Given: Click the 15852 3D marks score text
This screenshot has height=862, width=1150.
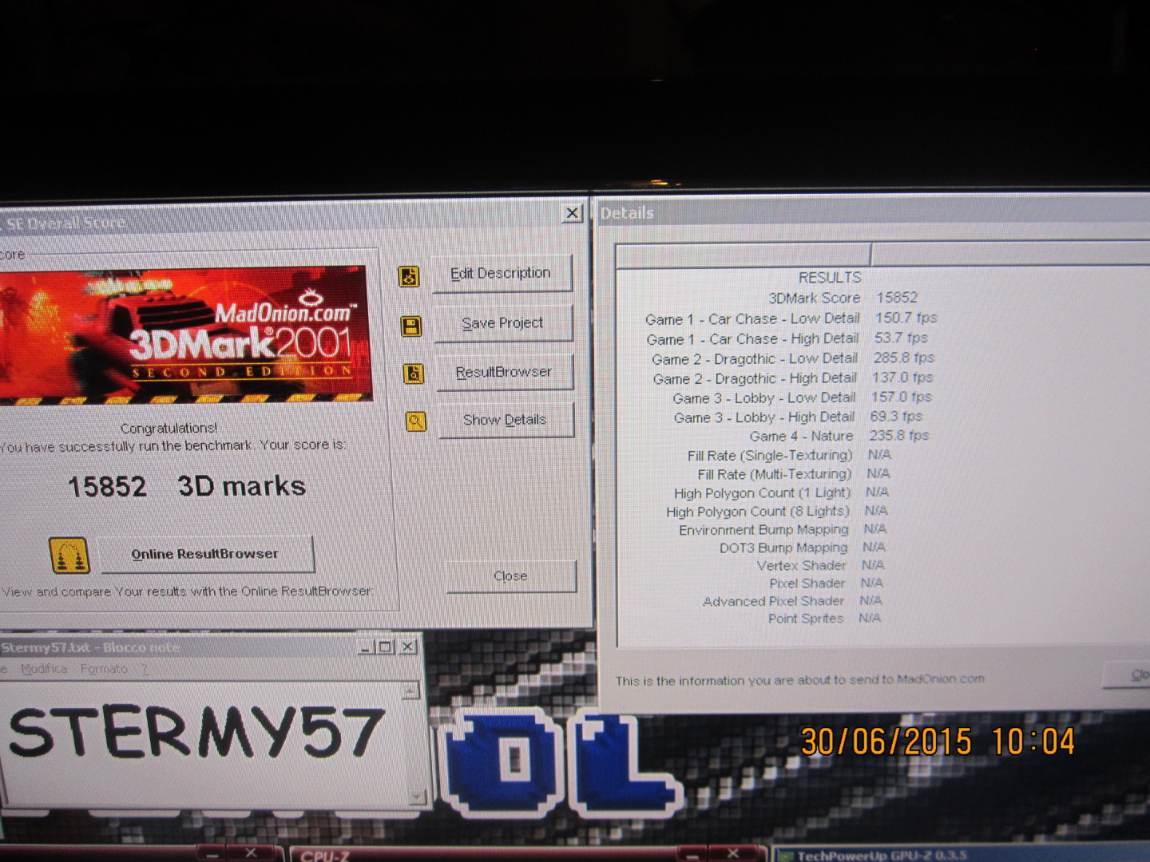Looking at the screenshot, I should pos(186,486).
